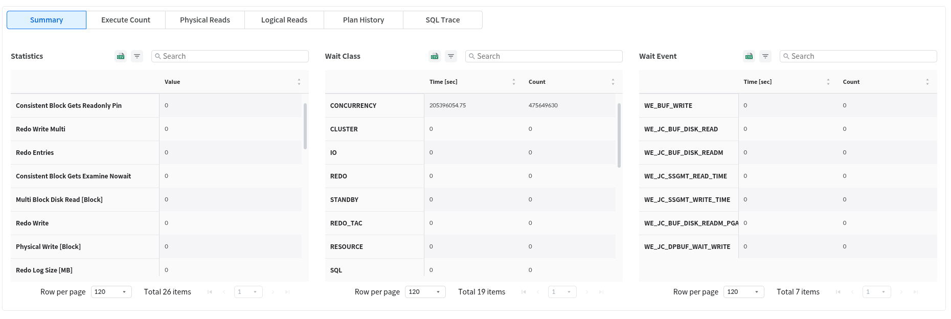Open the Plan History tab
The image size is (951, 319).
pyautogui.click(x=364, y=20)
